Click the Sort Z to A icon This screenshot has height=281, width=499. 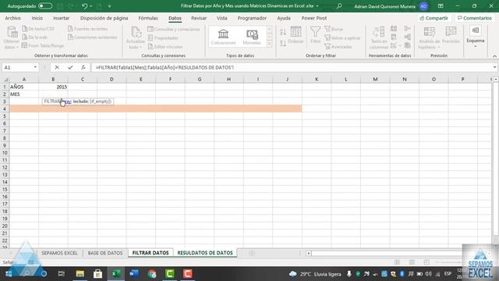pyautogui.click(x=283, y=43)
